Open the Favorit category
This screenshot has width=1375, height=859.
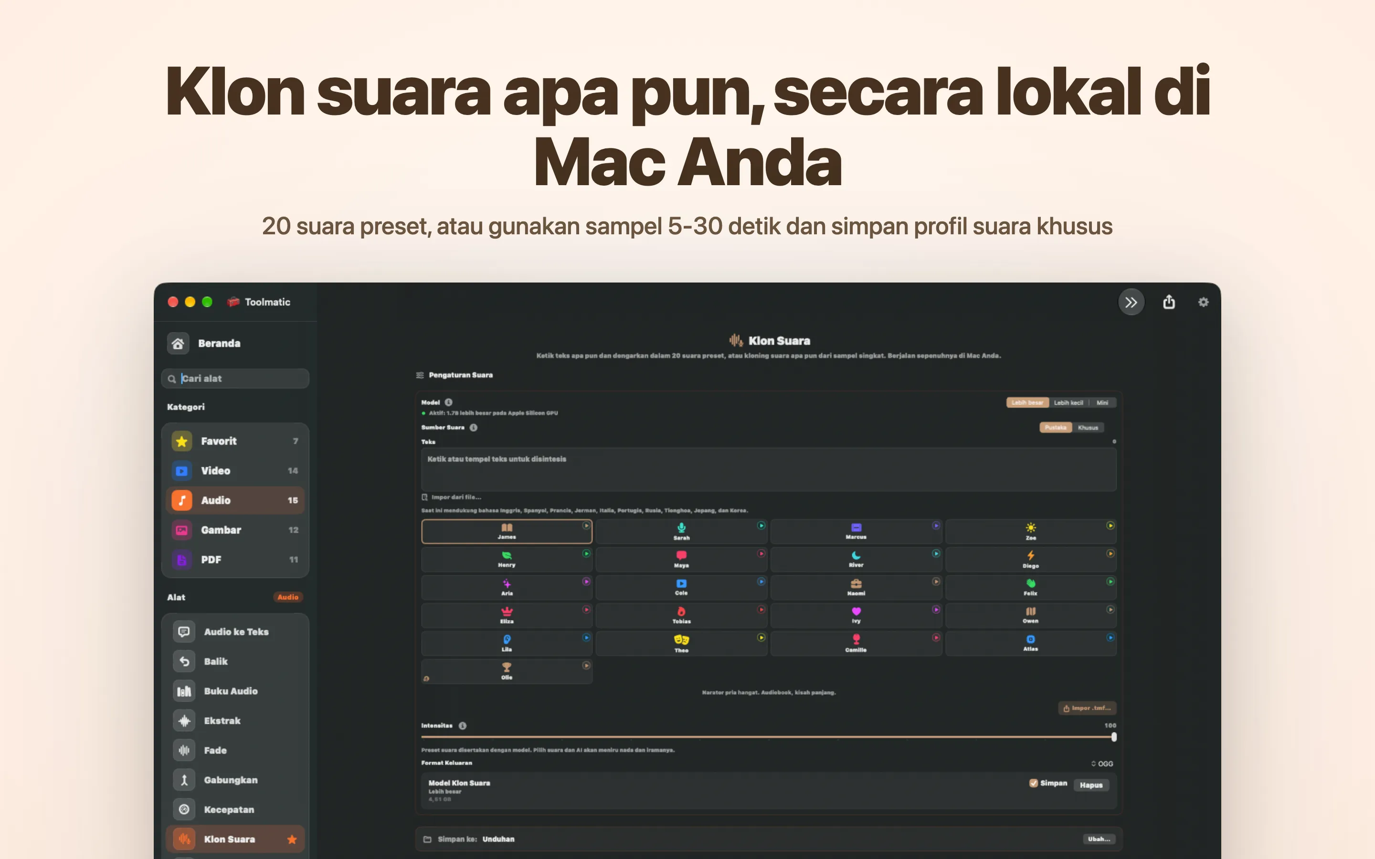[235, 441]
